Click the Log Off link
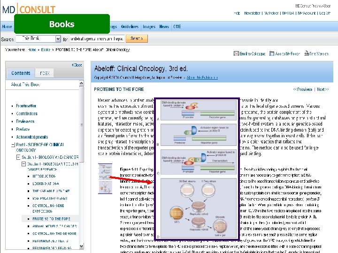 coord(325,13)
